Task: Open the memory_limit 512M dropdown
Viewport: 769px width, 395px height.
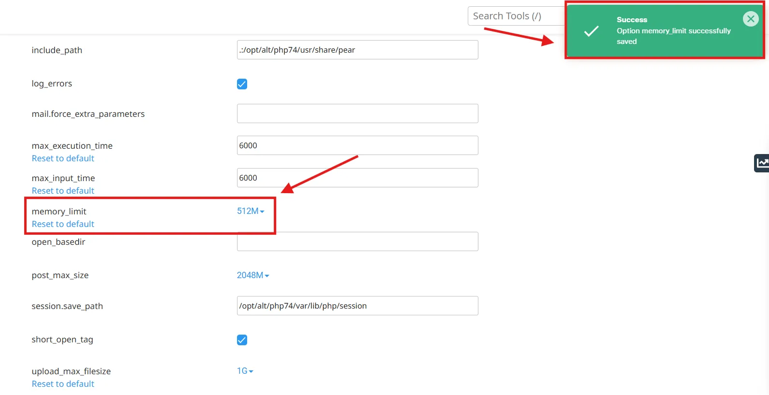Action: (x=251, y=211)
